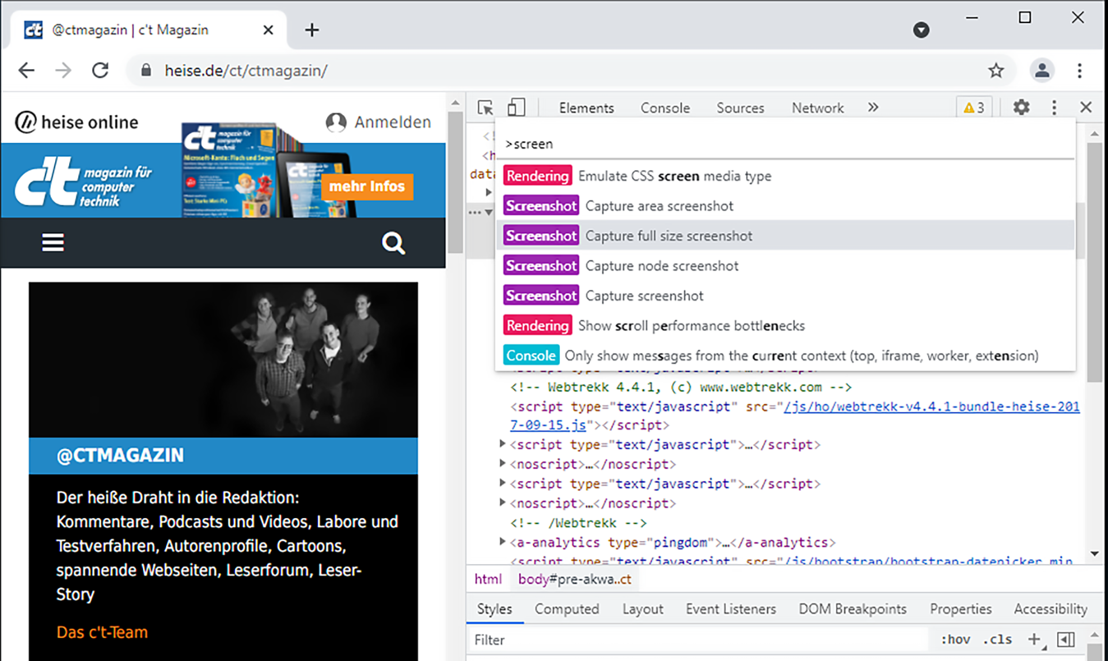Click the Styles Filter input field
This screenshot has width=1108, height=661.
(x=697, y=640)
